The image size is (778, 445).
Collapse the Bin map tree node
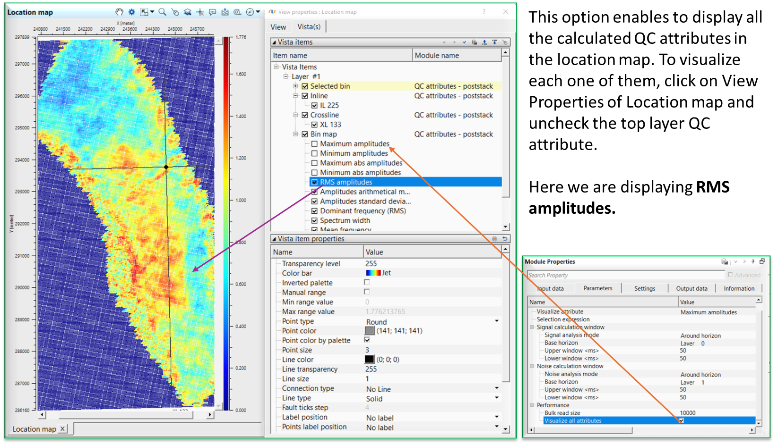(295, 134)
